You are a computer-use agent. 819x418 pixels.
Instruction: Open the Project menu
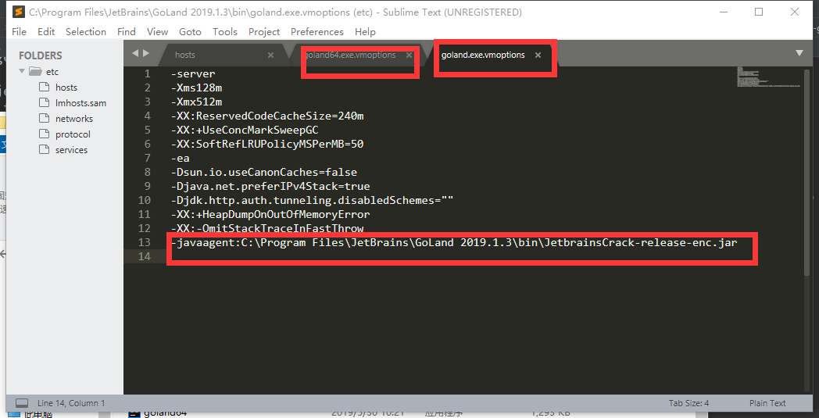click(264, 32)
